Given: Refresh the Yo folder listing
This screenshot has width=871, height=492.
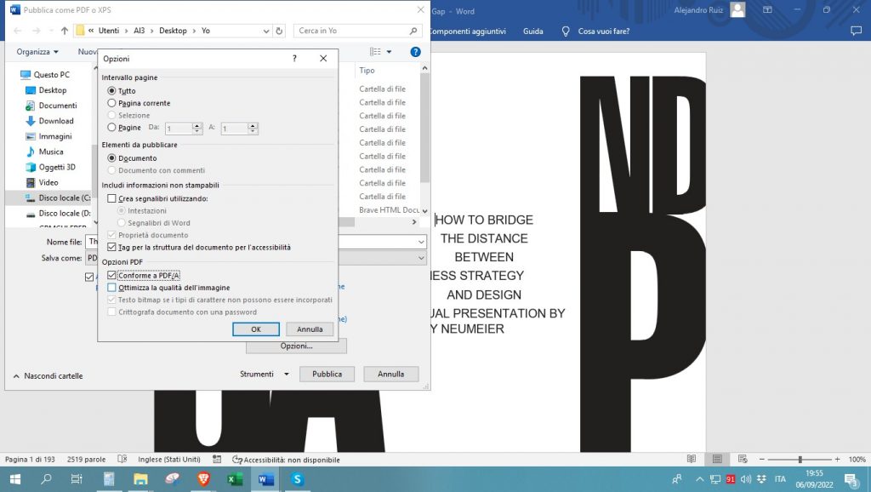Looking at the screenshot, I should click(280, 31).
